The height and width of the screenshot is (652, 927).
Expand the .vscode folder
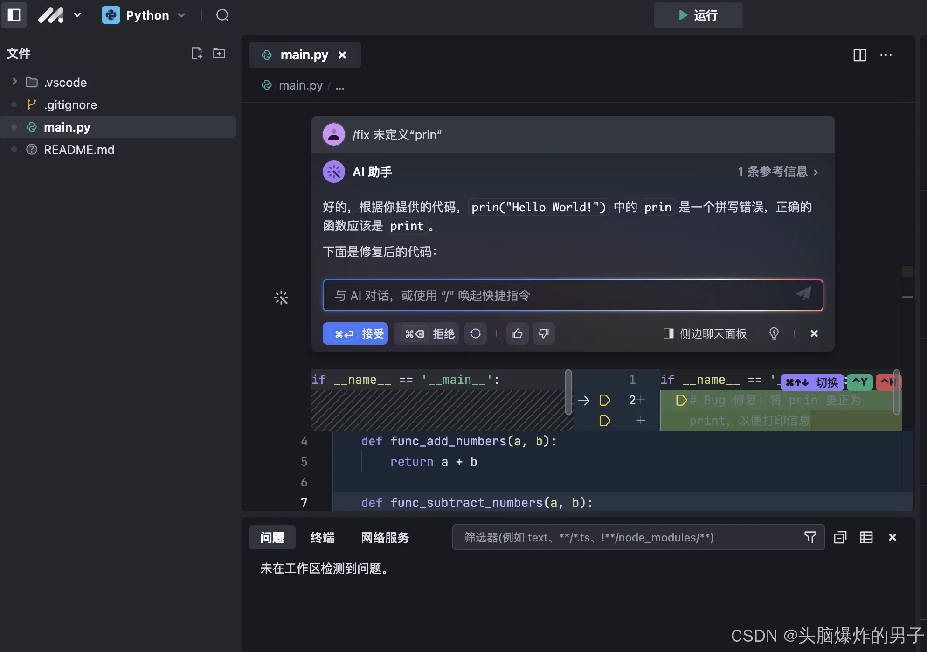pyautogui.click(x=14, y=82)
